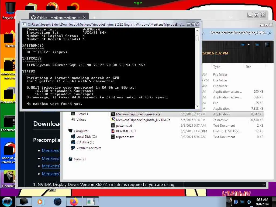Select MerikensTripcodeEngine64_NVIDIA.7z archive
This screenshot has width=276, height=207.
coord(143,120)
